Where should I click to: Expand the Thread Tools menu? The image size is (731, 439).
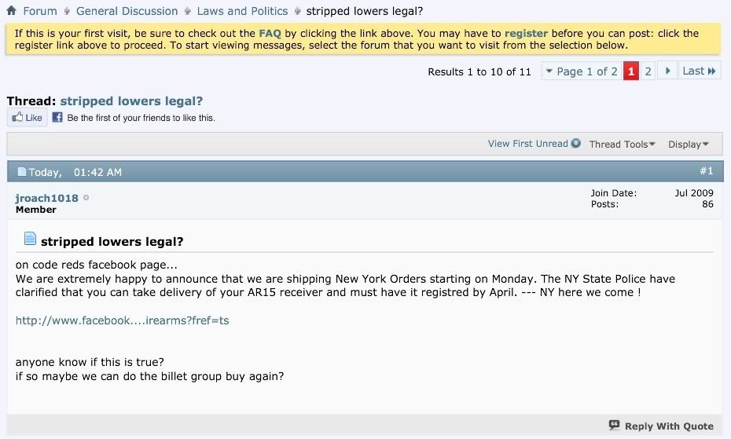click(623, 145)
